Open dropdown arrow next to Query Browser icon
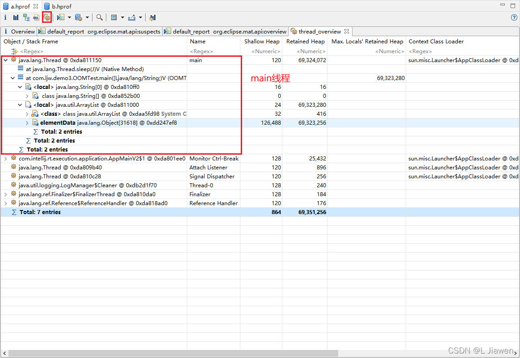The width and height of the screenshot is (520, 358). 87,17
